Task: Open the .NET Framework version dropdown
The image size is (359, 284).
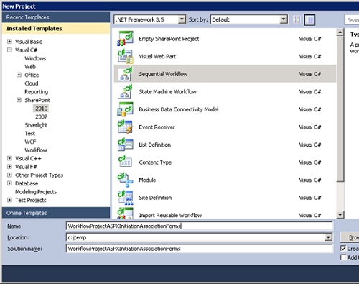Action: (x=182, y=19)
